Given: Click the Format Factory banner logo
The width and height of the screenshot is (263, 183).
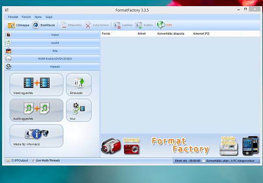Looking at the screenshot, I should point(180,145).
